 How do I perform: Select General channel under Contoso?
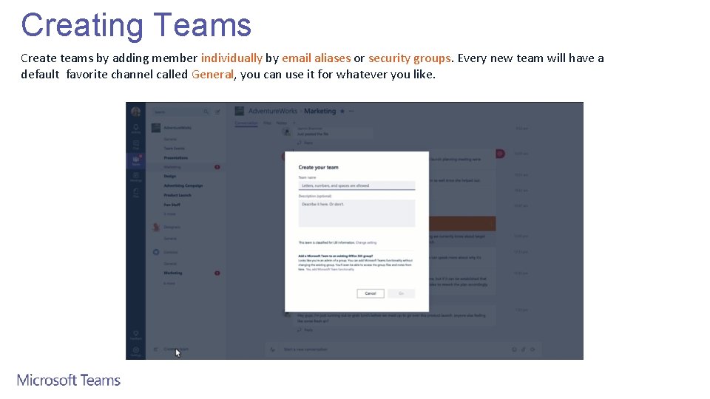[x=170, y=264]
